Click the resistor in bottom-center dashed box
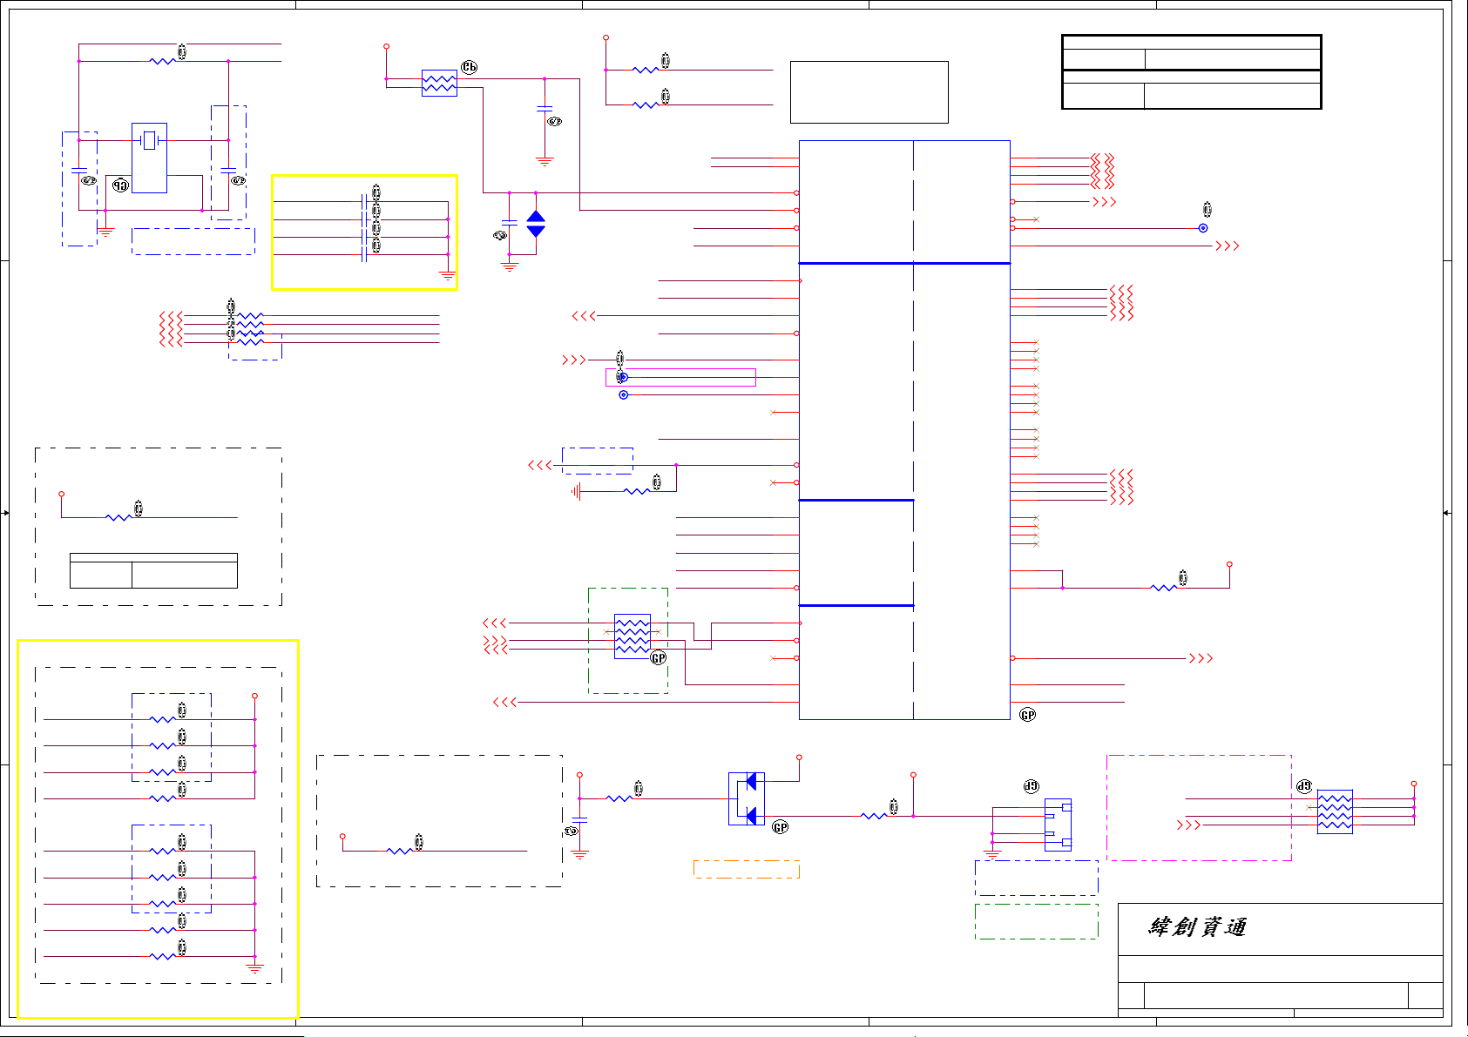Viewport: 1468px width, 1037px height. coord(400,851)
